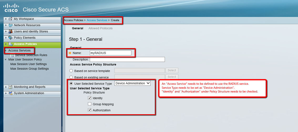The width and height of the screenshot is (298, 132).
Task: Open Max Session User Settings
Action: click(28, 64)
